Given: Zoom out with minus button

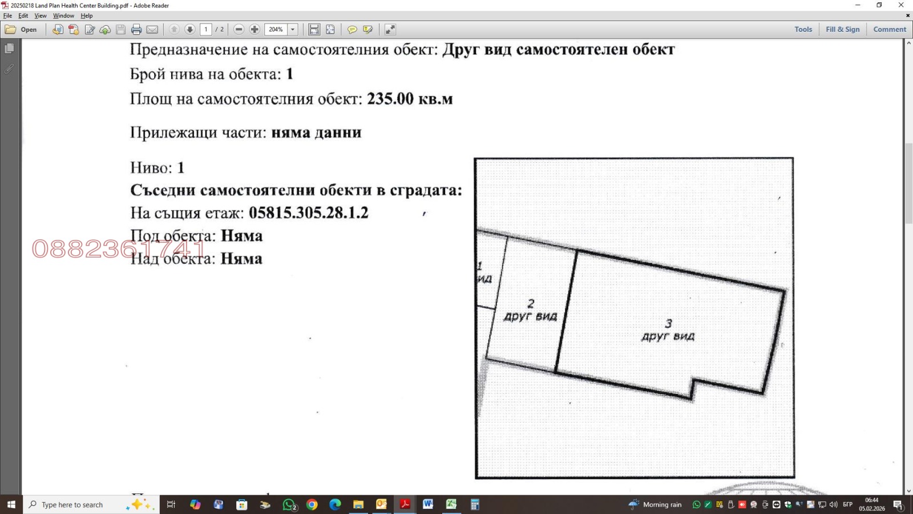Looking at the screenshot, I should point(239,30).
